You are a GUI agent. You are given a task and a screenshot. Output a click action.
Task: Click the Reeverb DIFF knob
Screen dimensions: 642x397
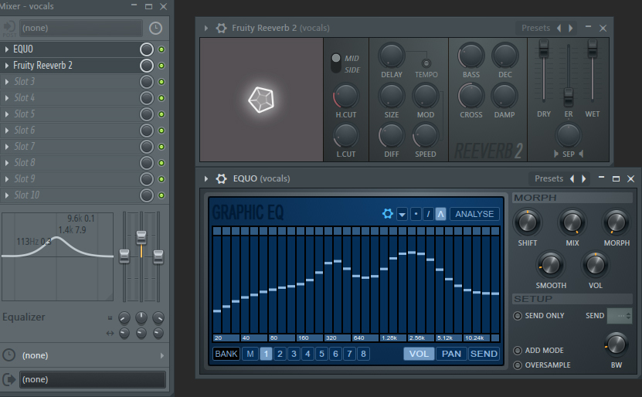(392, 136)
